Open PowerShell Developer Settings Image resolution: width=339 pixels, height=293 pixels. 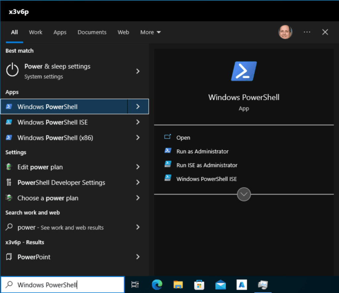click(x=61, y=182)
